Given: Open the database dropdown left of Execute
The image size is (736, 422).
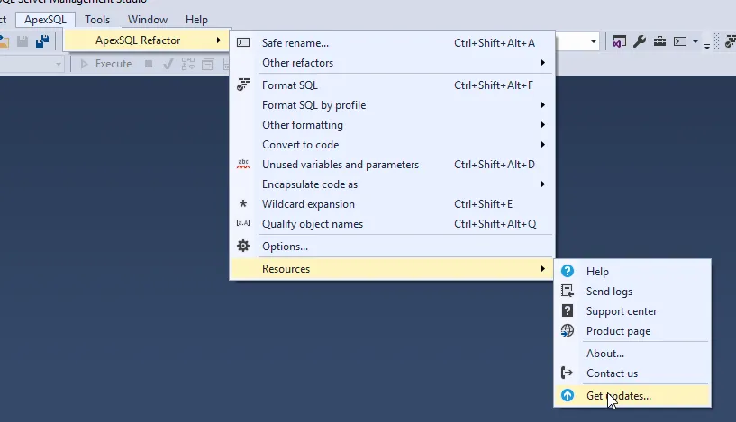Looking at the screenshot, I should click(59, 64).
